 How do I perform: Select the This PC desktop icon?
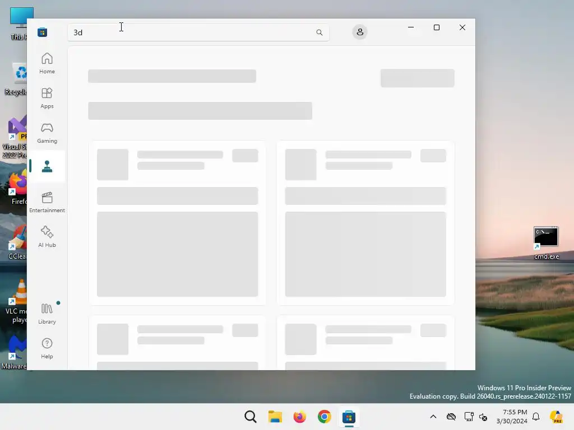pos(18,24)
